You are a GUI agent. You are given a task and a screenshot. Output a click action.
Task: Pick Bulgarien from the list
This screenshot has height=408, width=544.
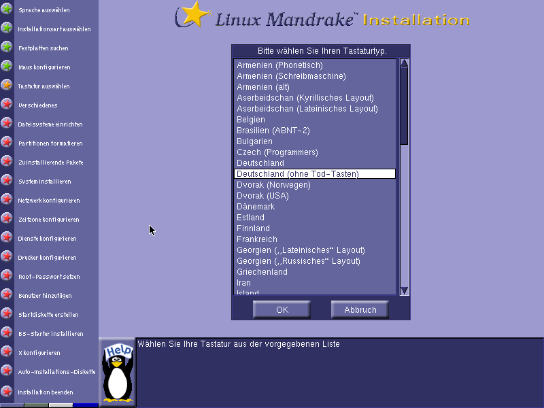point(315,141)
